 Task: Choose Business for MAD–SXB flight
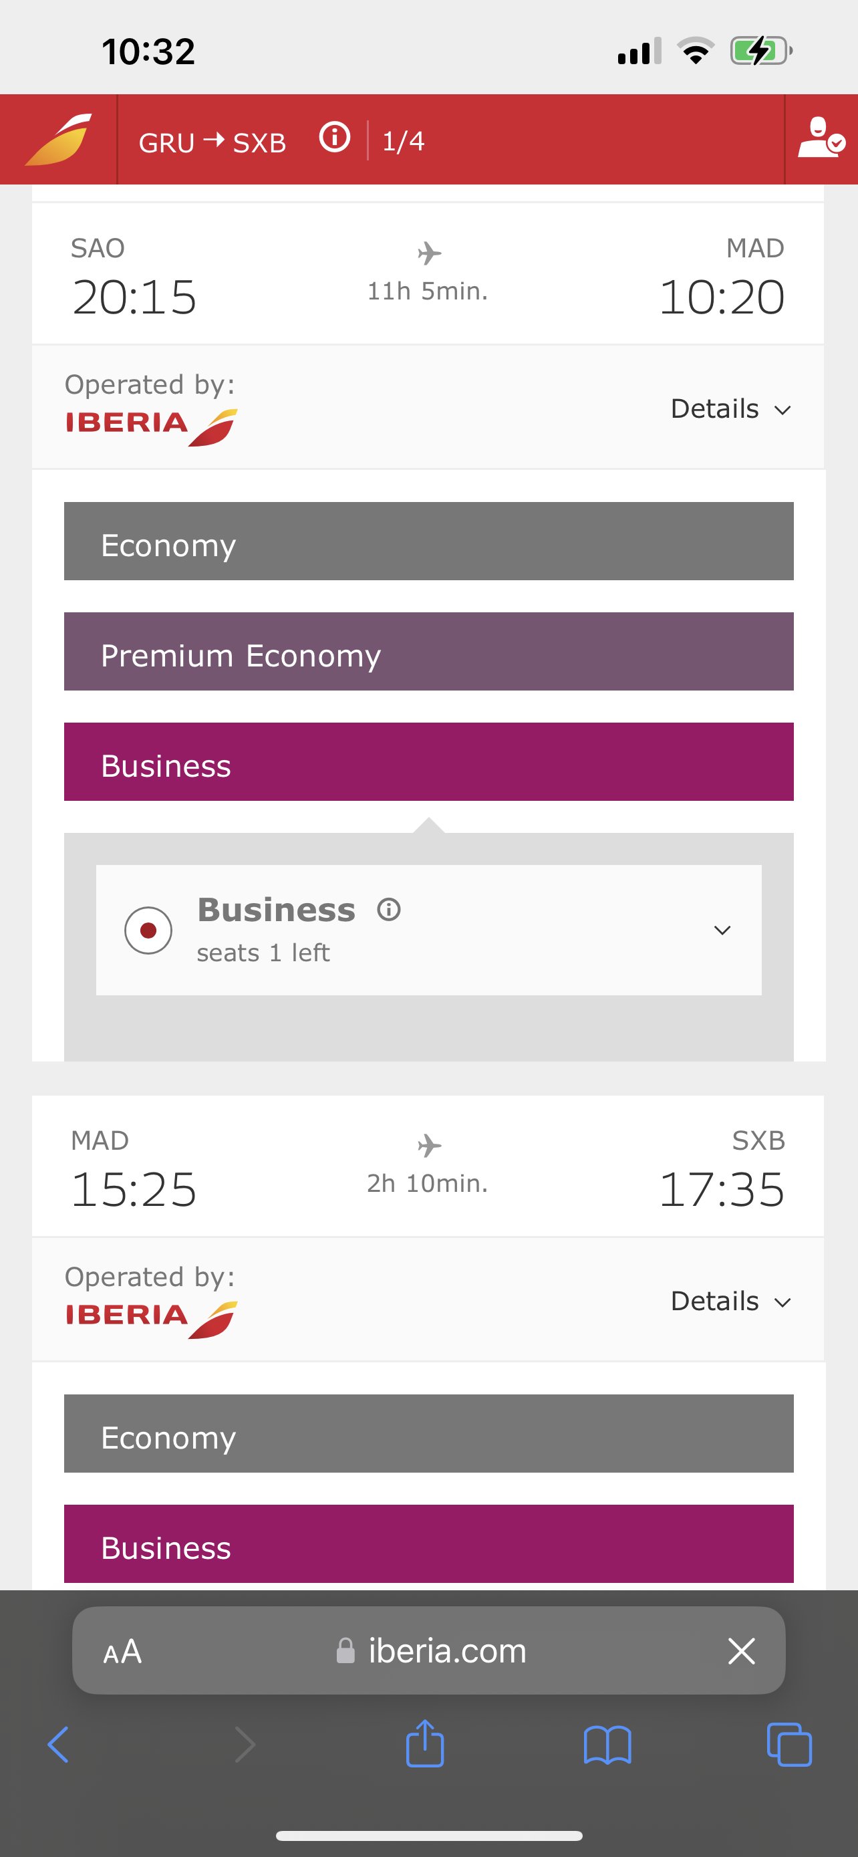pos(428,1544)
